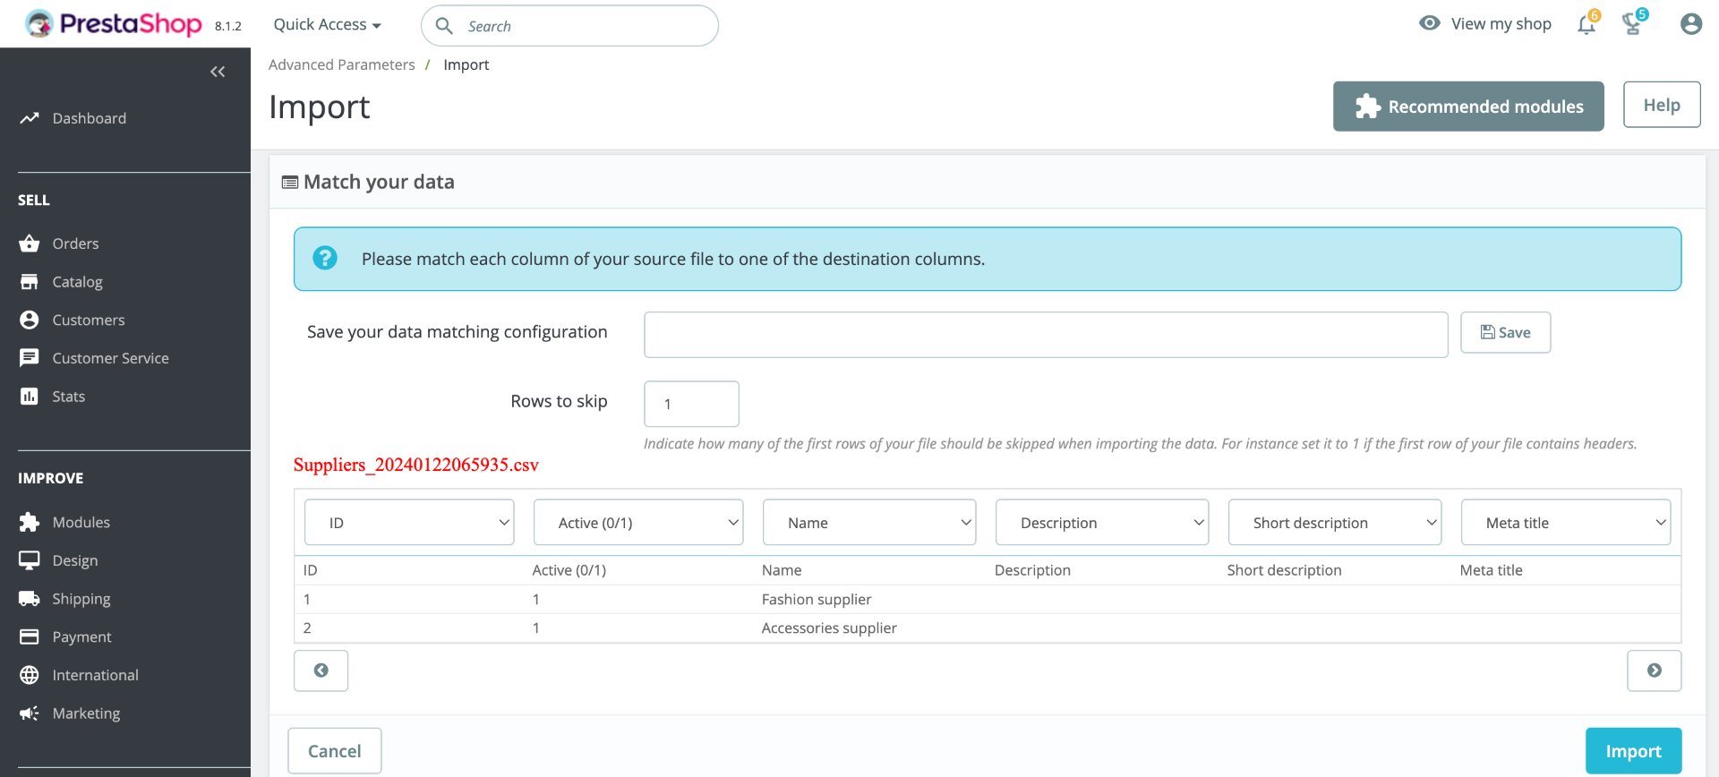Open the Shipping menu
The width and height of the screenshot is (1719, 777).
[81, 599]
